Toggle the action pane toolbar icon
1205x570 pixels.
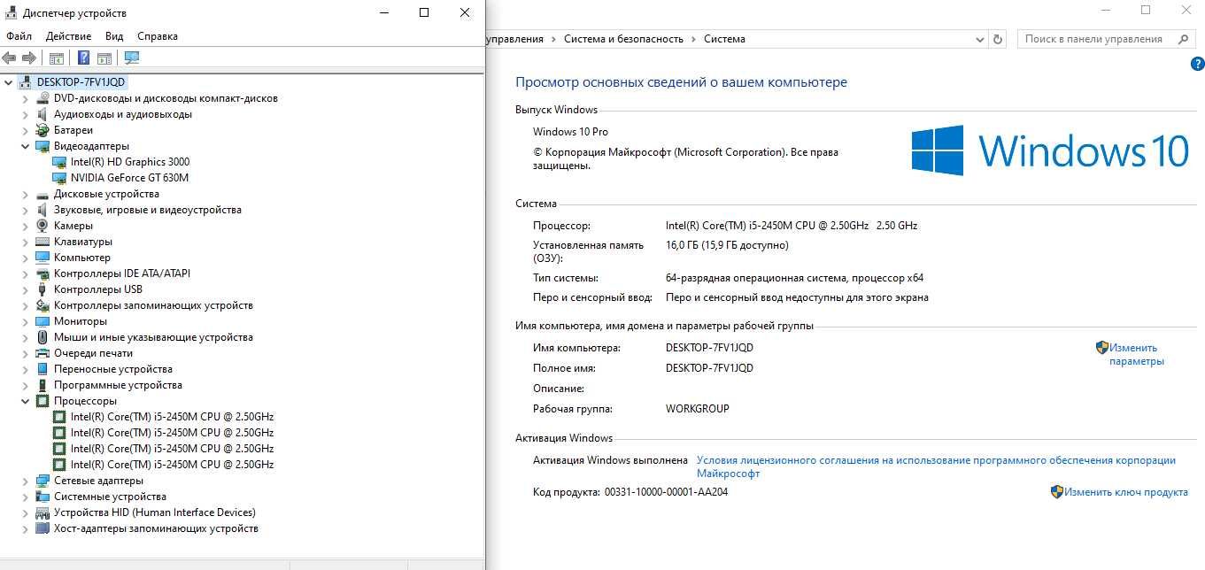click(x=104, y=58)
